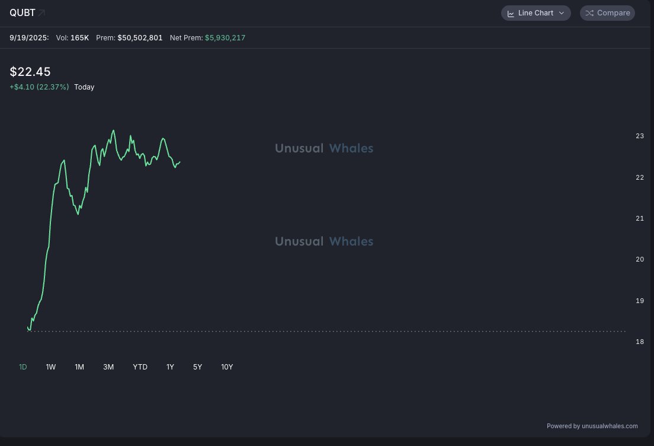The image size is (654, 446).
Task: Select the 10Y time range
Action: [227, 367]
